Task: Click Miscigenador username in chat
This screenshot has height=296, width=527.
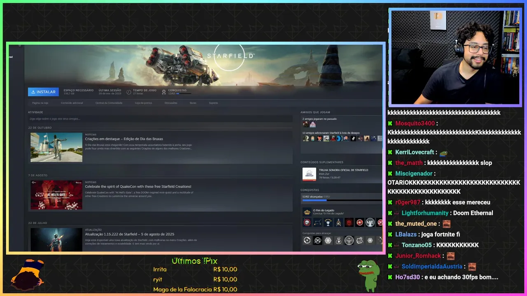Action: (414, 173)
